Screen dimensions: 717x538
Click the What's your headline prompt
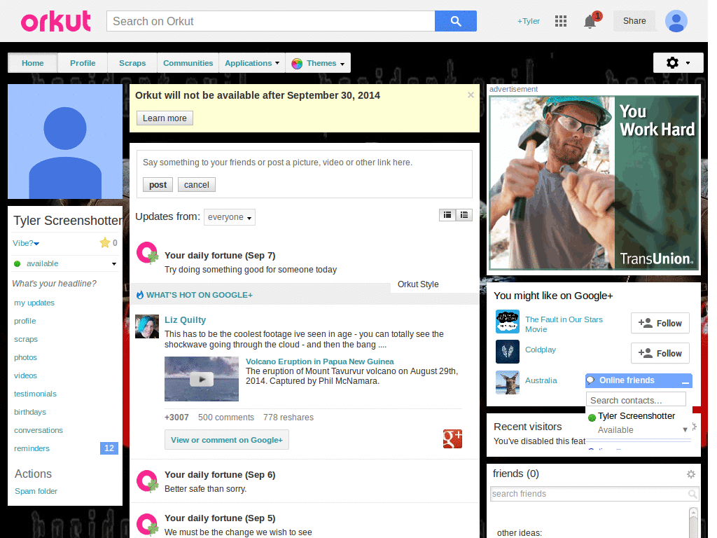tap(55, 284)
